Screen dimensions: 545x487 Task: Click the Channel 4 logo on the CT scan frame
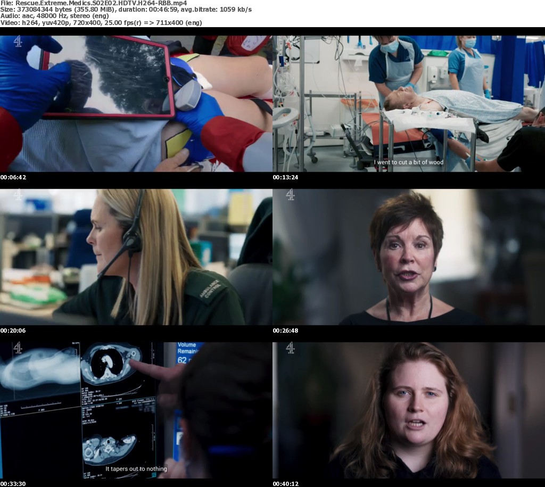18,348
